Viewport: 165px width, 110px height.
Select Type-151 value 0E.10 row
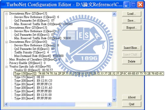[29, 77]
